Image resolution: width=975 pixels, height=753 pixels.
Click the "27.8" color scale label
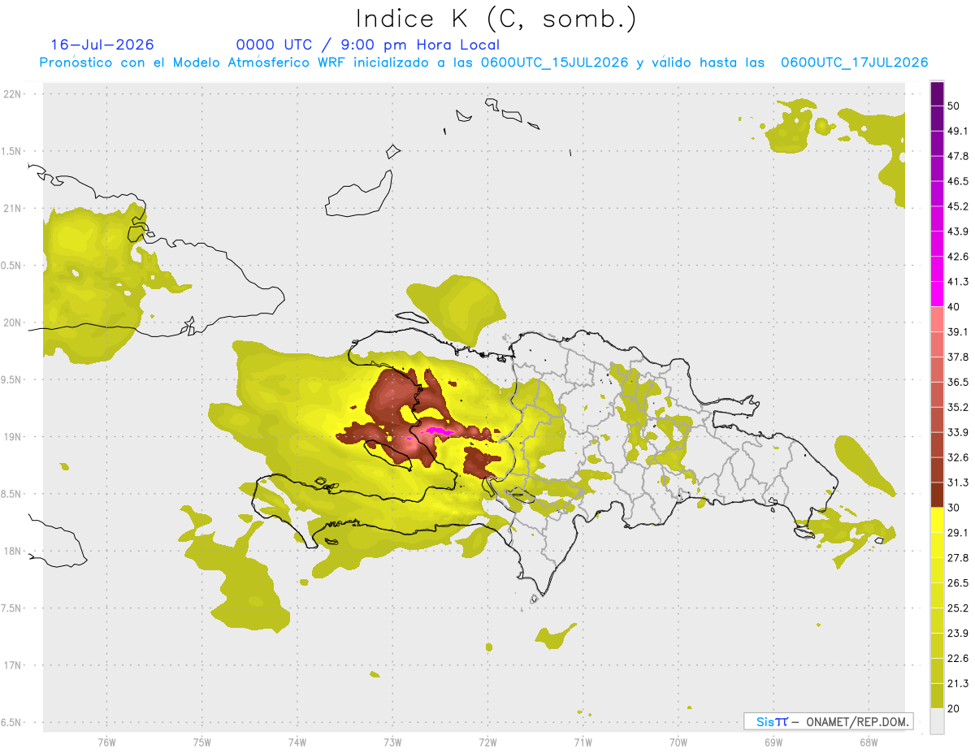click(x=958, y=558)
